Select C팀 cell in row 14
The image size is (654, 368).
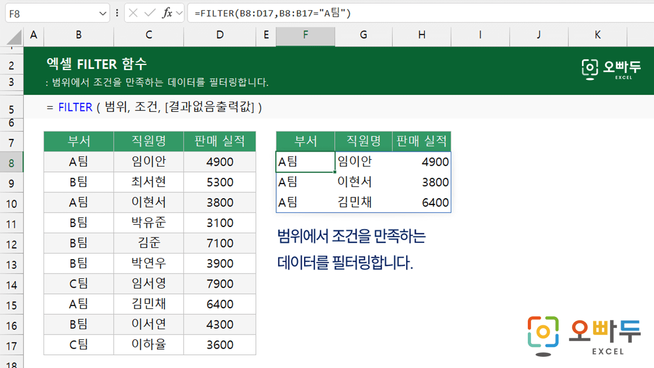pyautogui.click(x=79, y=284)
